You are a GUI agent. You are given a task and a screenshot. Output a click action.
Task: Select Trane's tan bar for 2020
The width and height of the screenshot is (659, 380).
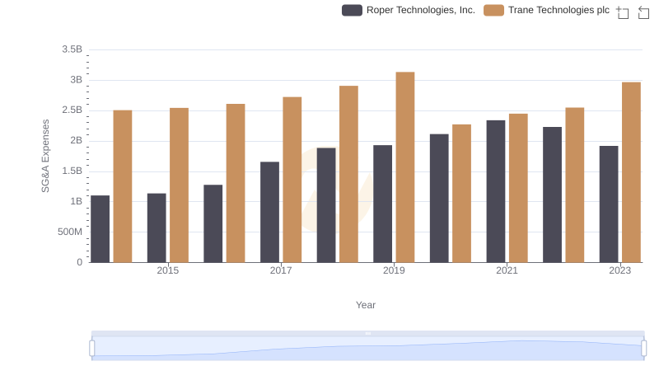462,194
